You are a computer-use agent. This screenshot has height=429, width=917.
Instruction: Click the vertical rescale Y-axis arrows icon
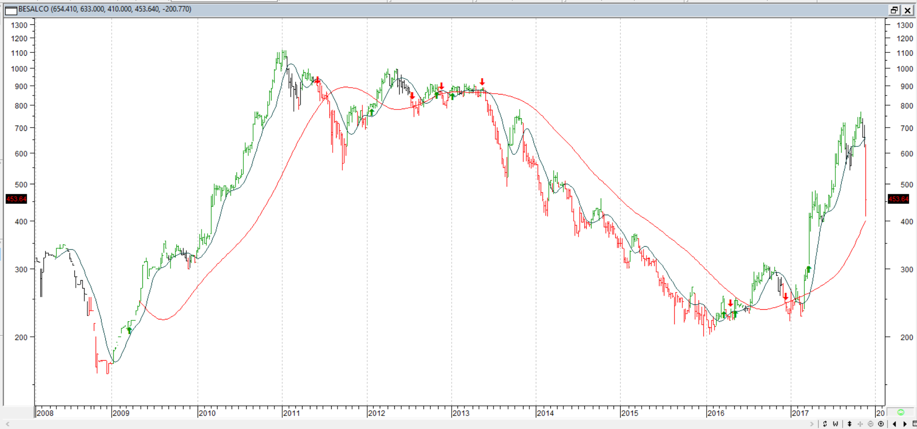point(849,424)
